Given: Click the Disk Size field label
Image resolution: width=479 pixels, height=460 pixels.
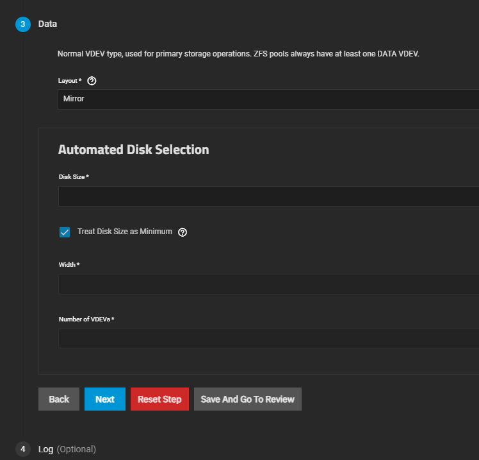Looking at the screenshot, I should click(x=74, y=177).
